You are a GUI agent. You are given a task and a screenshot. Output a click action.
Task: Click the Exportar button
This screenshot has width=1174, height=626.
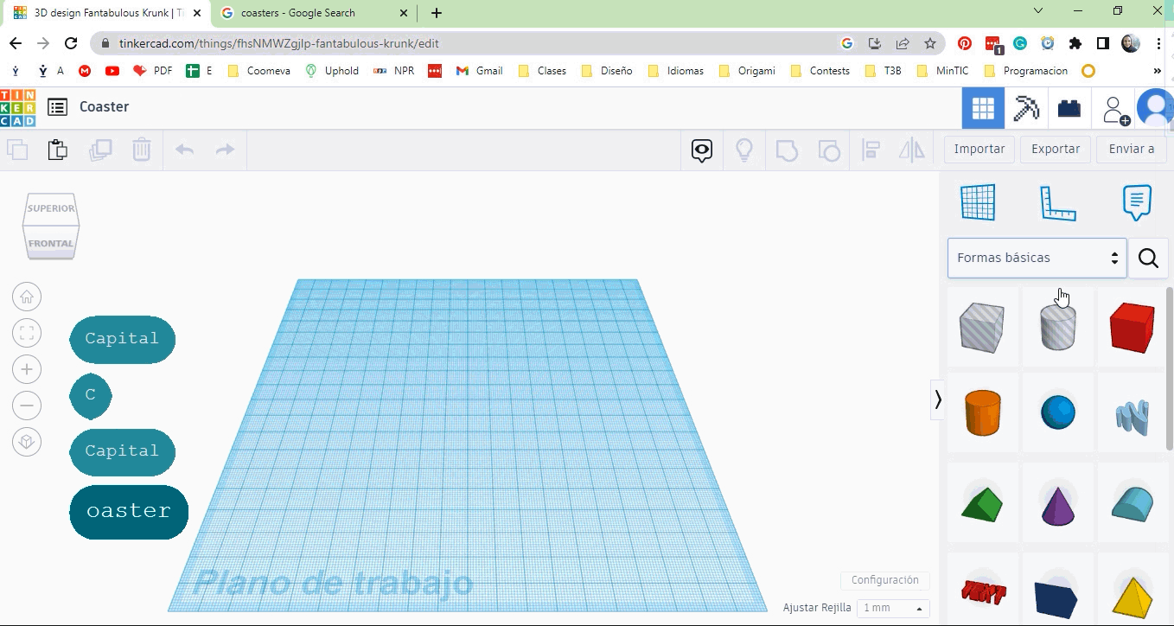(x=1055, y=149)
